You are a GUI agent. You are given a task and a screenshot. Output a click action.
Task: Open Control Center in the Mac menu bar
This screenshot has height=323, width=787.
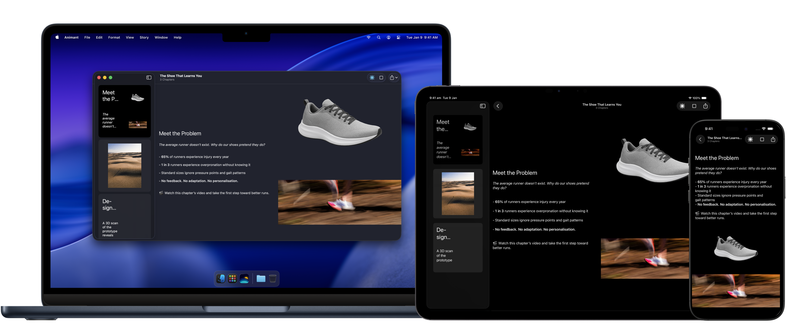point(398,37)
